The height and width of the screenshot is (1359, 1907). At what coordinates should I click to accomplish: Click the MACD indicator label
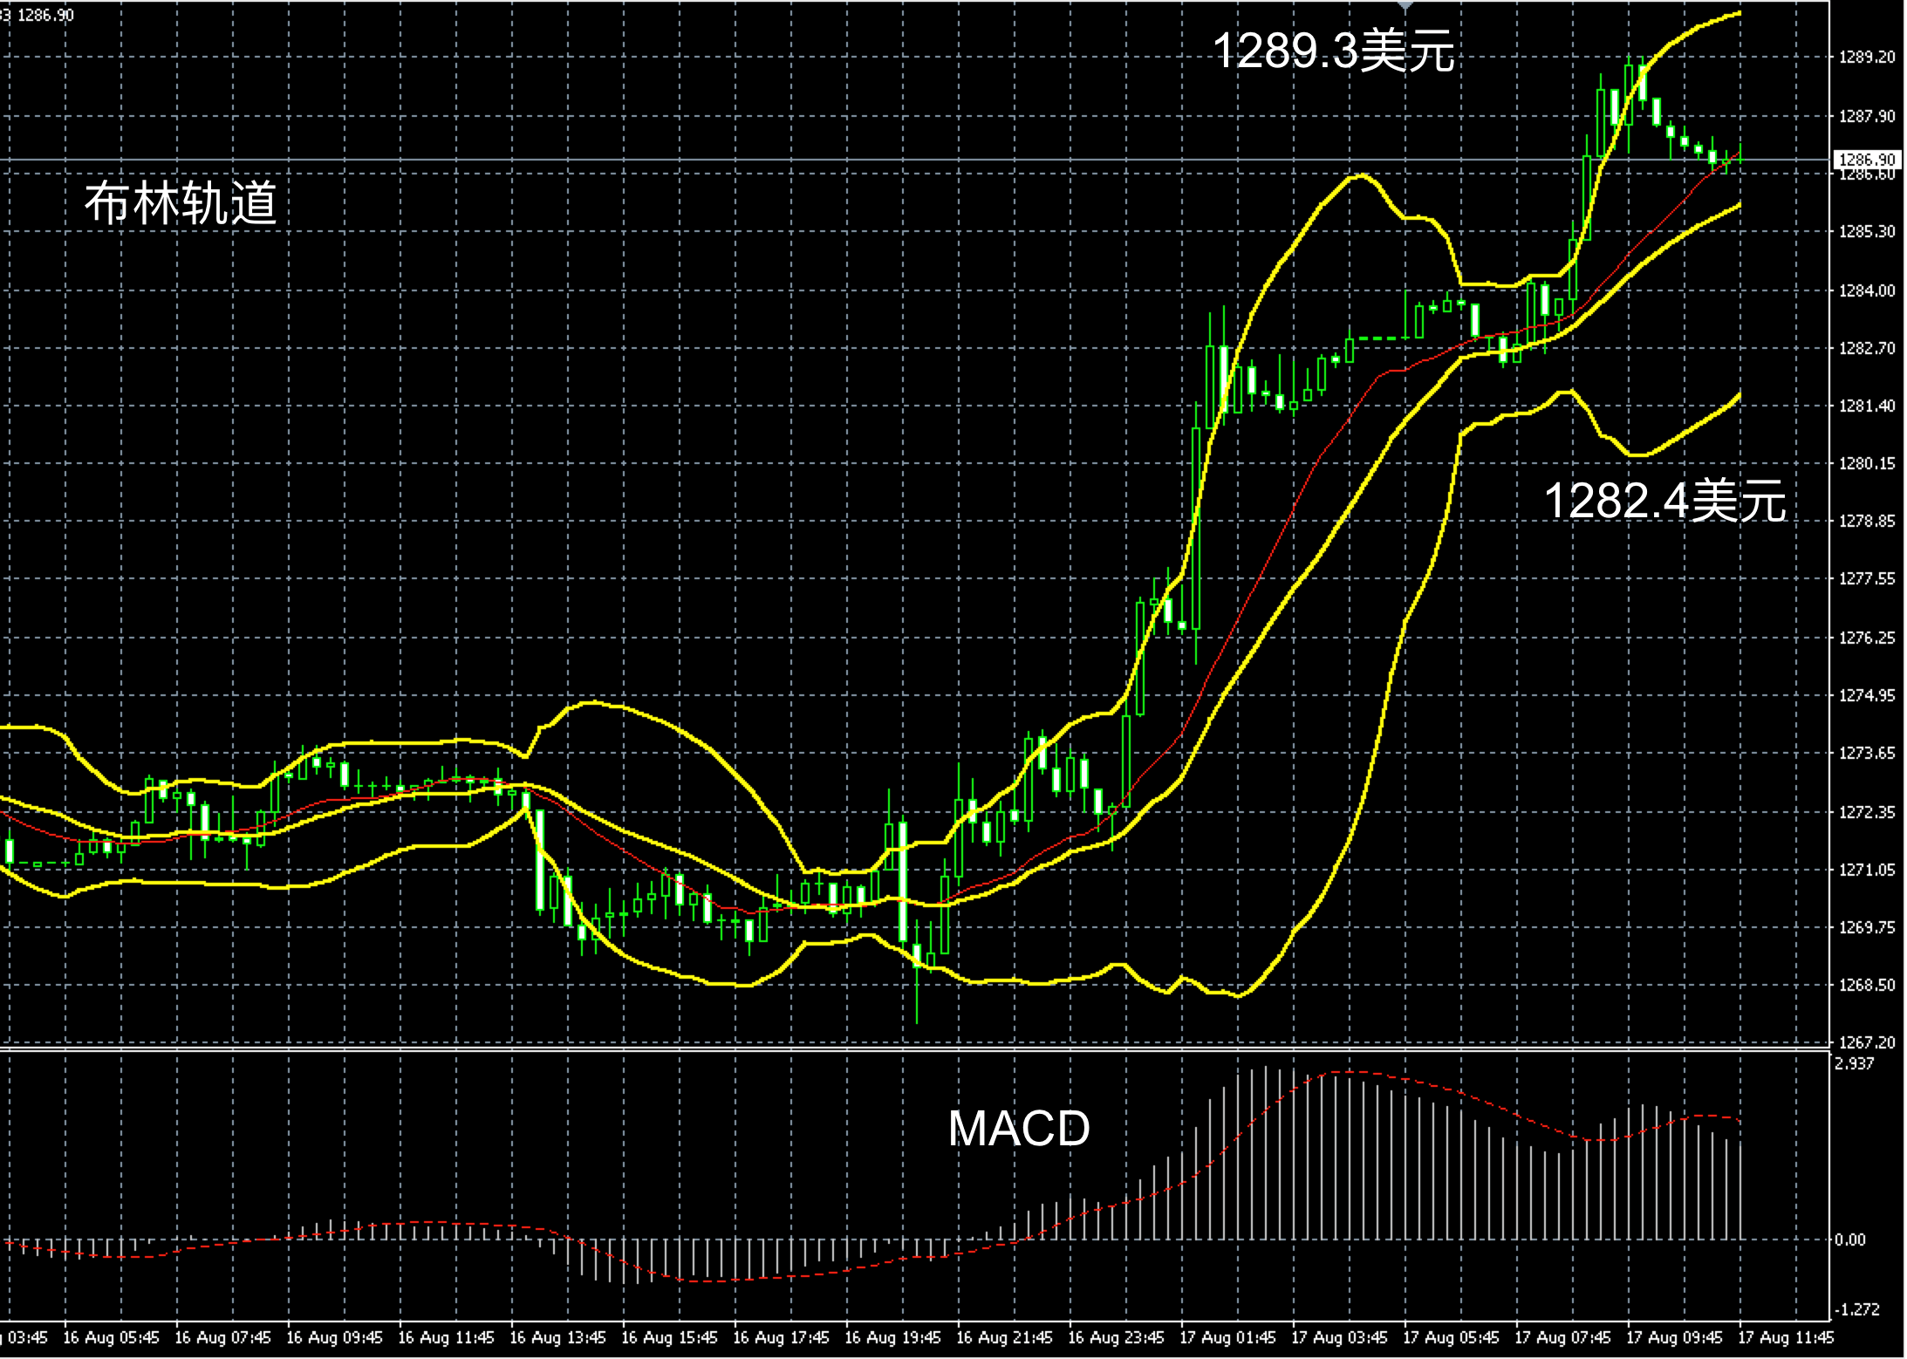[1019, 1129]
